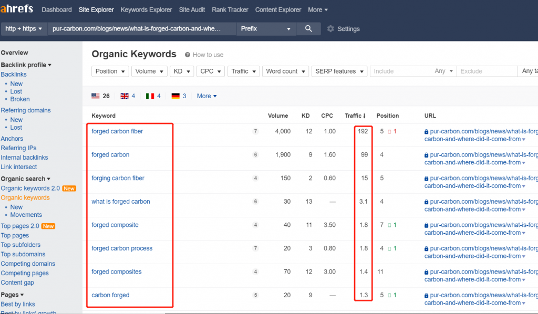The image size is (538, 314).
Task: Select the Italy flag country filter
Action: coord(150,96)
